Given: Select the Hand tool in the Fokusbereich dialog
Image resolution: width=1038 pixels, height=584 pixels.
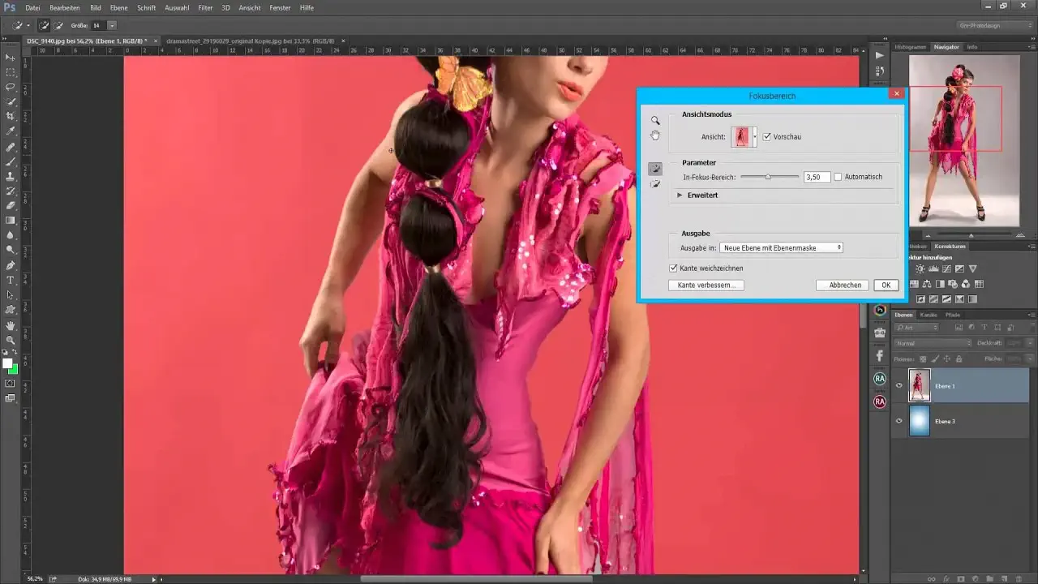Looking at the screenshot, I should point(655,135).
